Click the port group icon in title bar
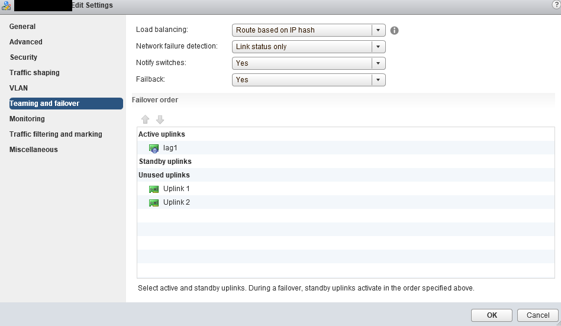Image resolution: width=561 pixels, height=326 pixels. (6, 5)
